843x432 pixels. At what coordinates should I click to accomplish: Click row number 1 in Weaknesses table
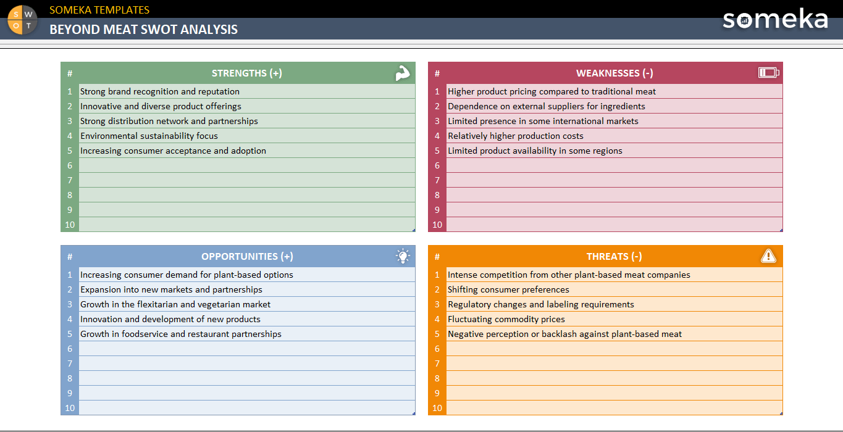tap(437, 91)
